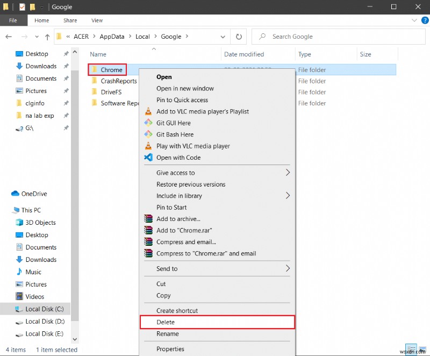Refresh the Google folder view

click(x=239, y=37)
